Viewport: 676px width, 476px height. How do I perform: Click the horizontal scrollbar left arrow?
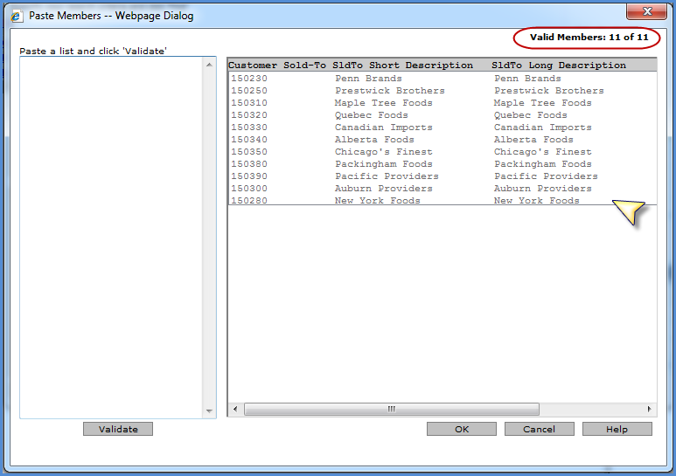point(235,409)
